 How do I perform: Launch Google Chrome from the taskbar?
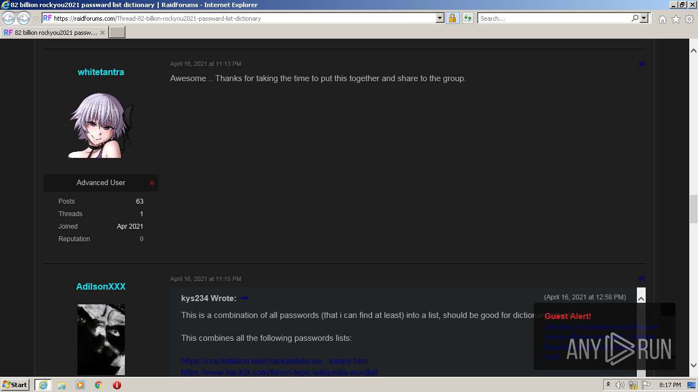[x=98, y=385]
